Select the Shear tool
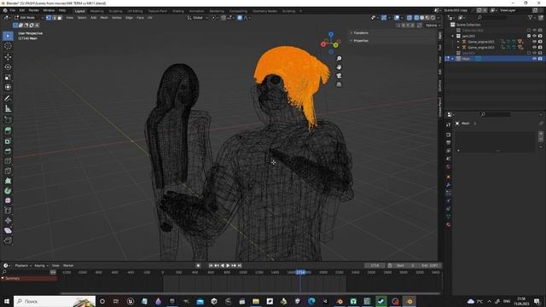 (x=8, y=230)
